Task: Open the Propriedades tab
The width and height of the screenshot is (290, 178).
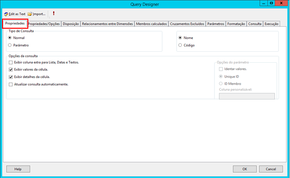Action: pyautogui.click(x=15, y=23)
